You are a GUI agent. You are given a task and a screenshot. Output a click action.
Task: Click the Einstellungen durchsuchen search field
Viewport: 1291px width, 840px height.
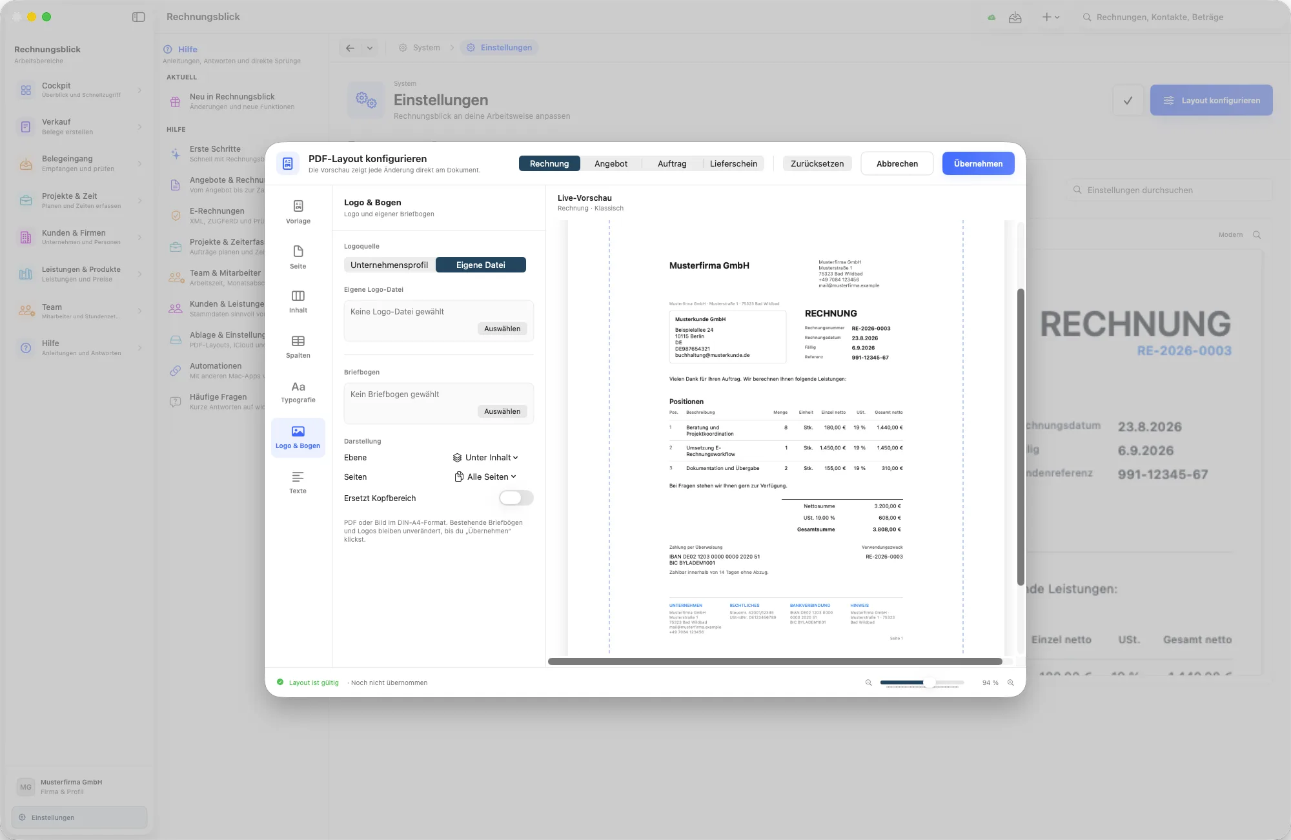pyautogui.click(x=1169, y=190)
